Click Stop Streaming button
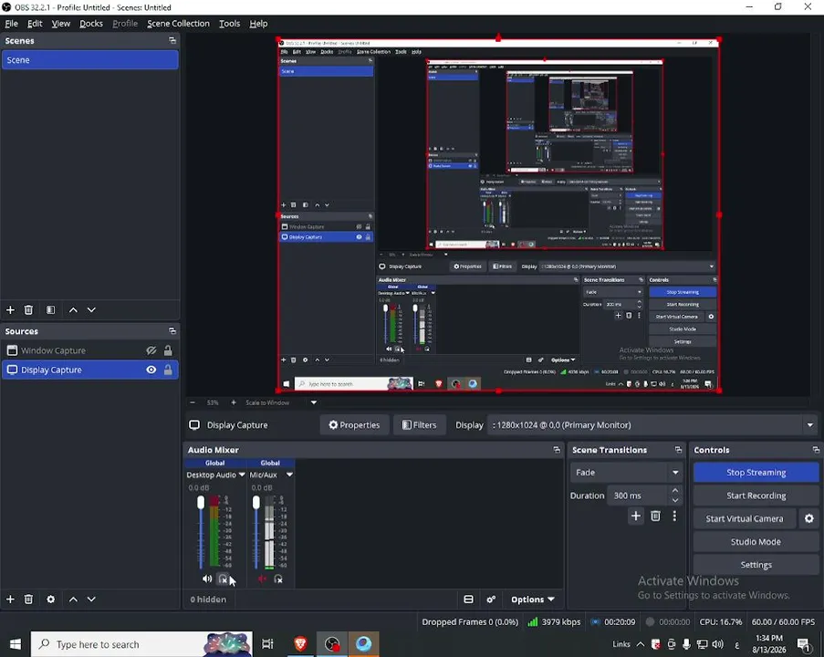The height and width of the screenshot is (657, 824). pyautogui.click(x=756, y=473)
